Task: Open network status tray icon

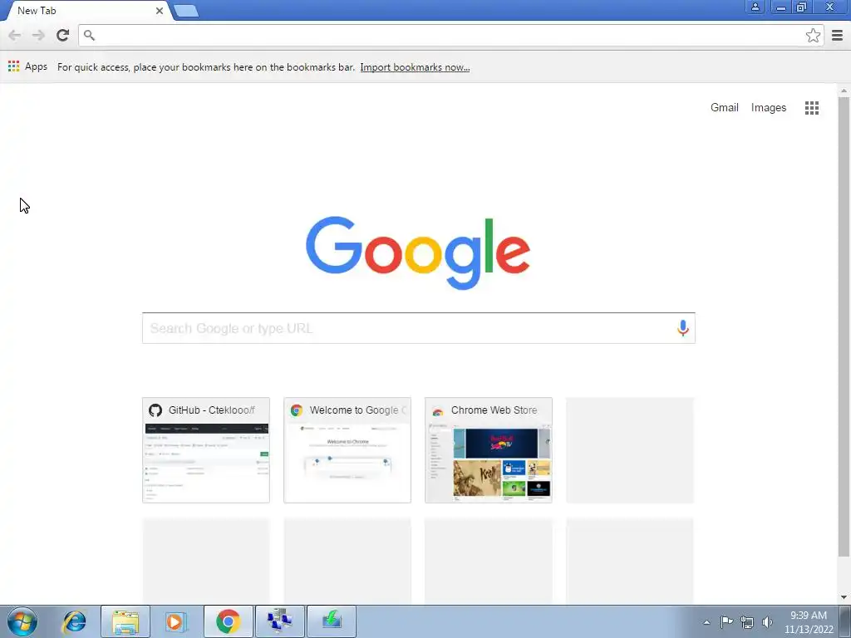Action: point(747,622)
